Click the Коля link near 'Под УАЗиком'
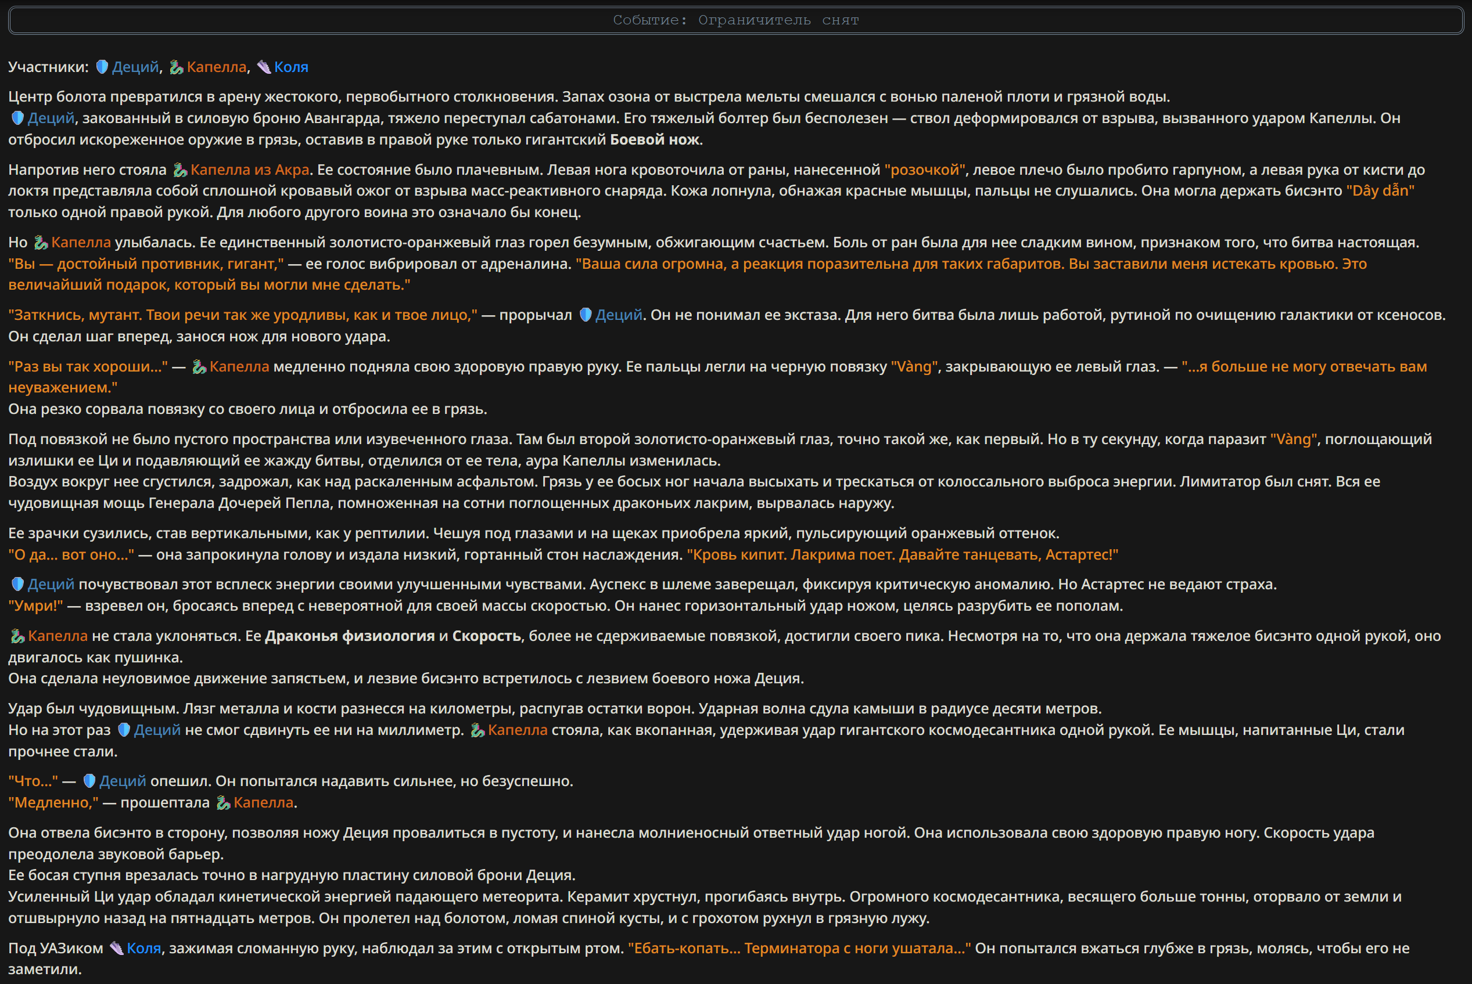 coord(144,948)
